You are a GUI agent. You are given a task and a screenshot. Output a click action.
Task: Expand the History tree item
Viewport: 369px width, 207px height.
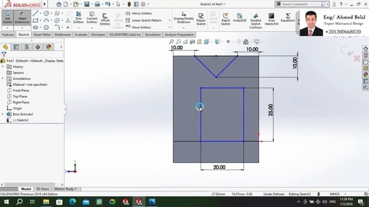[x=2, y=67]
